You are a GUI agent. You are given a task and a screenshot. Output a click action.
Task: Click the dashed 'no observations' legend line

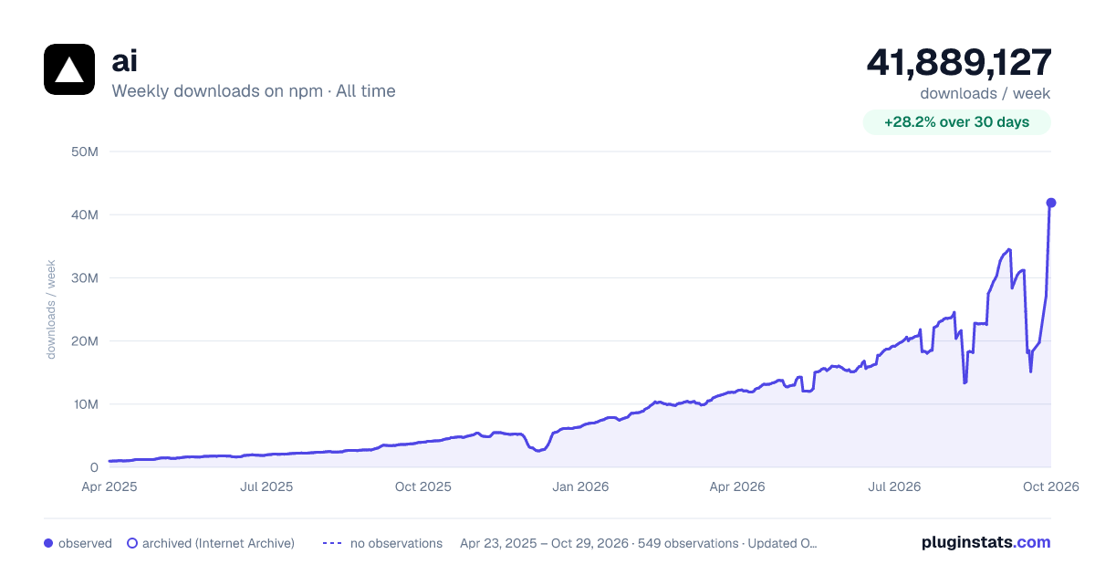click(332, 543)
